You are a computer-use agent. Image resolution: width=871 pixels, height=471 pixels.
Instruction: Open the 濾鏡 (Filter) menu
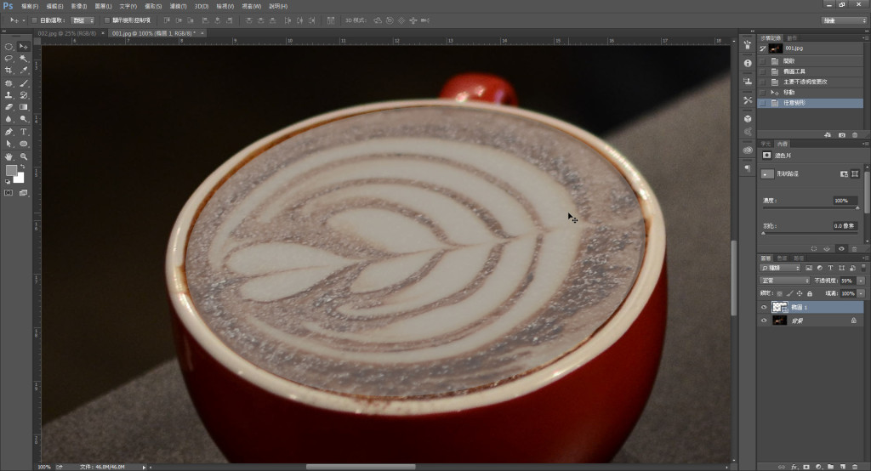(x=179, y=6)
